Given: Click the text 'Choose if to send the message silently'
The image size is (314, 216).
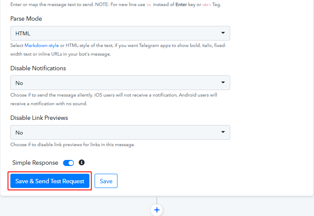Looking at the screenshot, I should 52,95.
